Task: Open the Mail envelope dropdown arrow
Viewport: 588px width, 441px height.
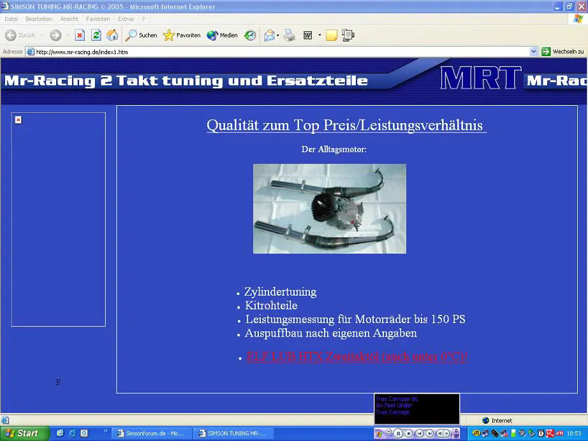Action: coord(279,35)
